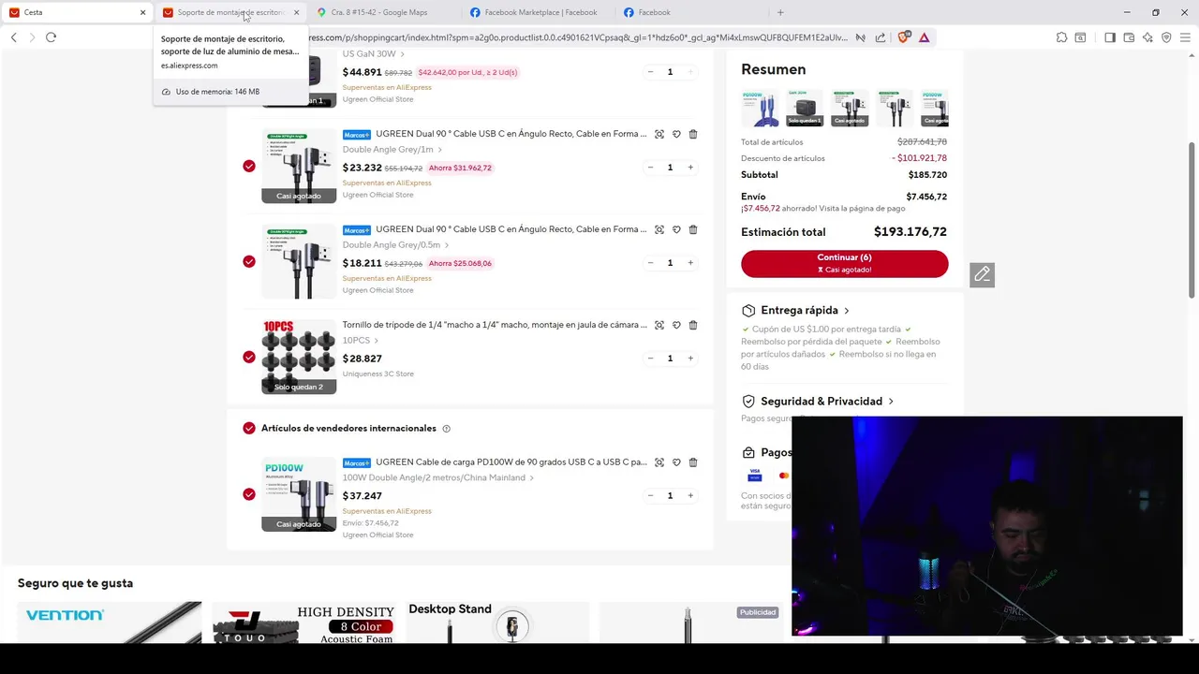Screen dimensions: 1199x674
Task: Click the tripod screws 10PCS product image
Action: pyautogui.click(x=299, y=357)
